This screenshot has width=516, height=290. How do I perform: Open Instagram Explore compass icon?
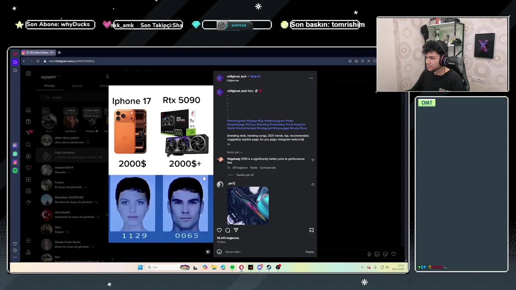(28, 156)
